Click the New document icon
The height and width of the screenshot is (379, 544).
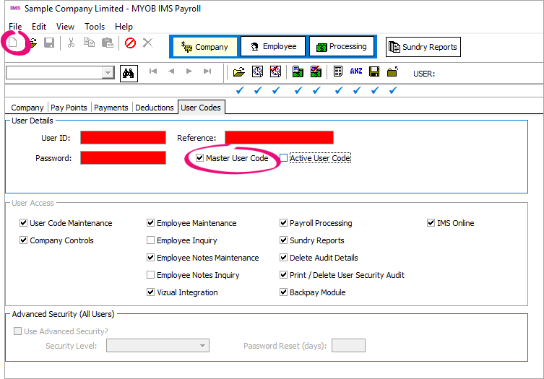(x=12, y=43)
